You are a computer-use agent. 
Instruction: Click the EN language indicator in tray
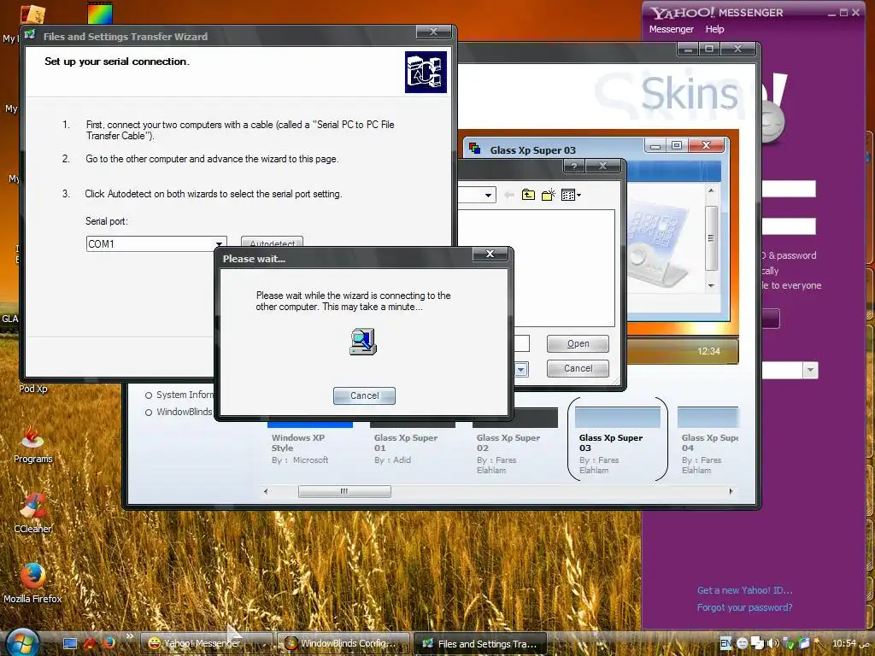pyautogui.click(x=725, y=643)
